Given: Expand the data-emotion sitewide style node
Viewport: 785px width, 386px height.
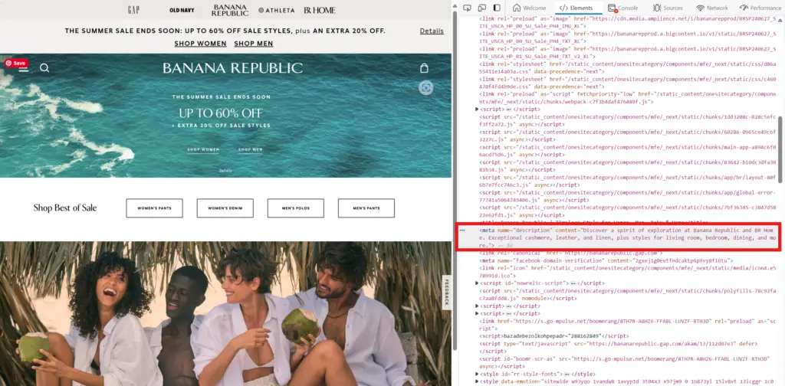Looking at the screenshot, I should click(x=477, y=381).
